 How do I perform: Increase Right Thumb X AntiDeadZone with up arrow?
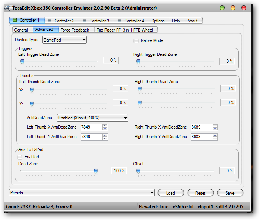click(x=215, y=126)
